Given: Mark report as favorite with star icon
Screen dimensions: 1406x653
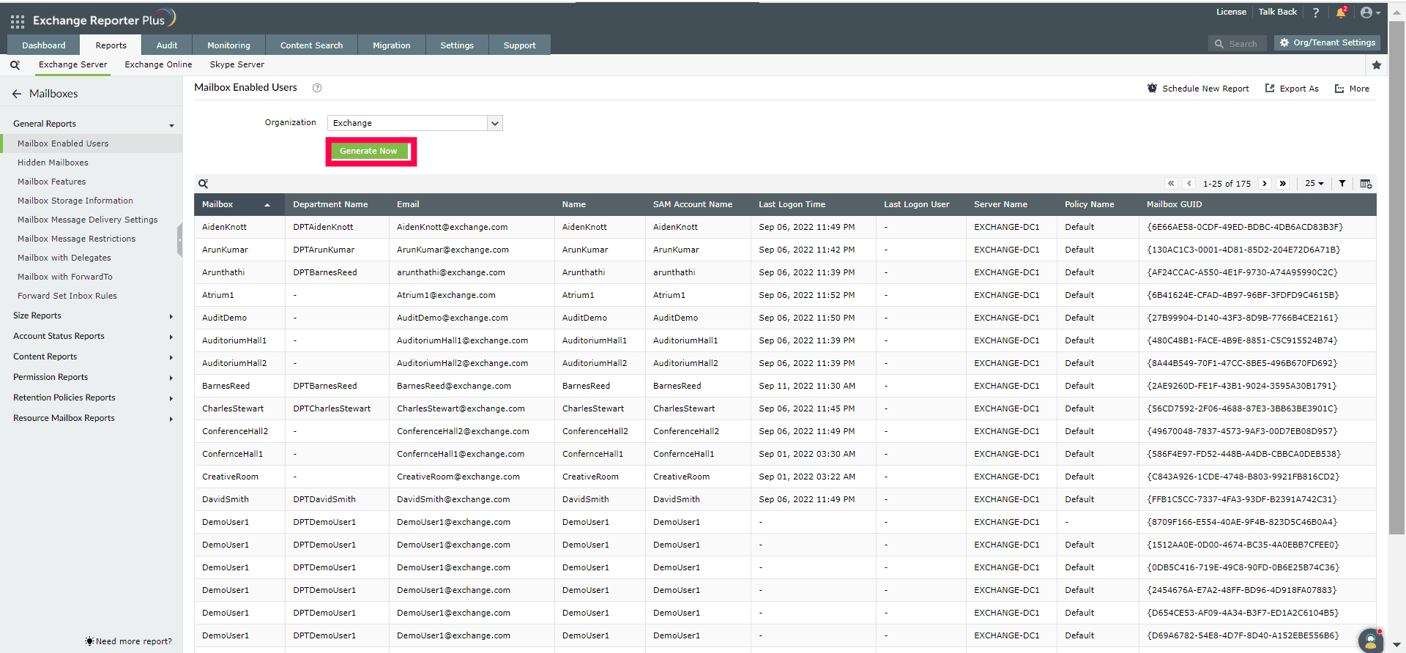Looking at the screenshot, I should coord(1377,65).
